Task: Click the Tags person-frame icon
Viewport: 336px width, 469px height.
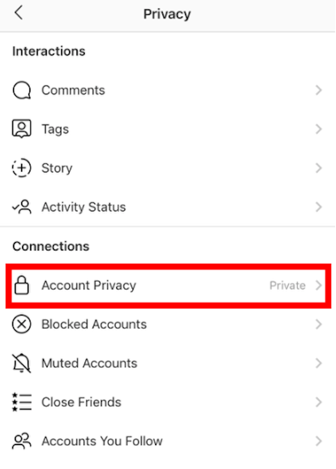Action: (22, 129)
